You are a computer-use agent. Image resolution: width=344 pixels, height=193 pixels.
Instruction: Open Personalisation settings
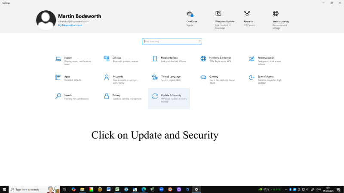pyautogui.click(x=266, y=58)
